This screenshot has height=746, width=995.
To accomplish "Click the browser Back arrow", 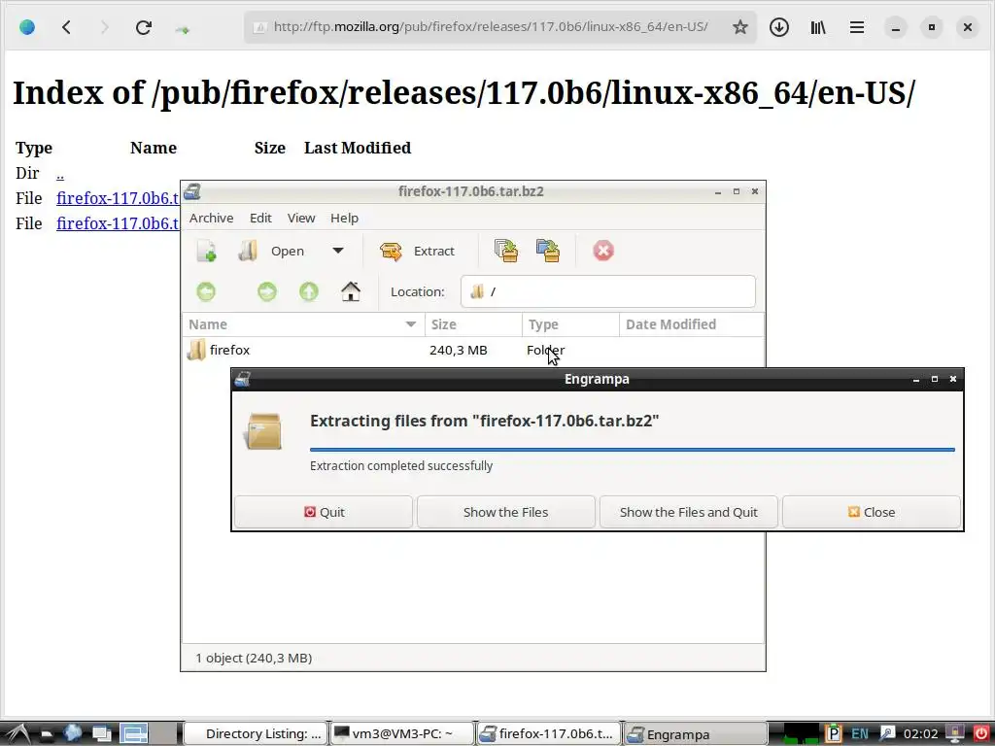I will pyautogui.click(x=67, y=27).
